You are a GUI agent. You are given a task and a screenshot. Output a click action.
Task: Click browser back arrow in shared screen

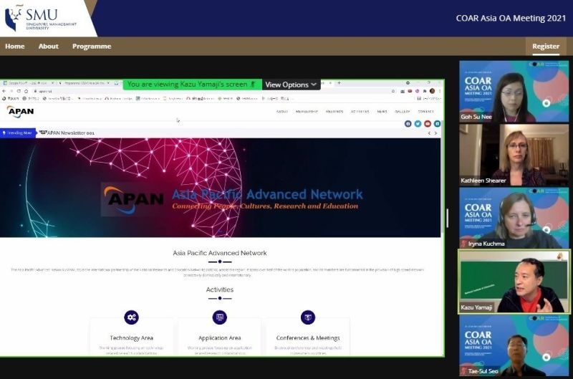4,91
